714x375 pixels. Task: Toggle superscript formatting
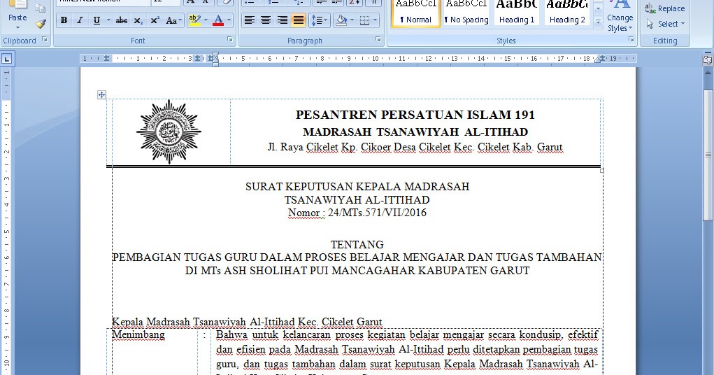click(155, 20)
